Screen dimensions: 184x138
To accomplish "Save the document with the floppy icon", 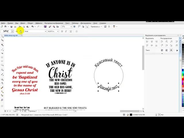I will (x=11, y=27).
